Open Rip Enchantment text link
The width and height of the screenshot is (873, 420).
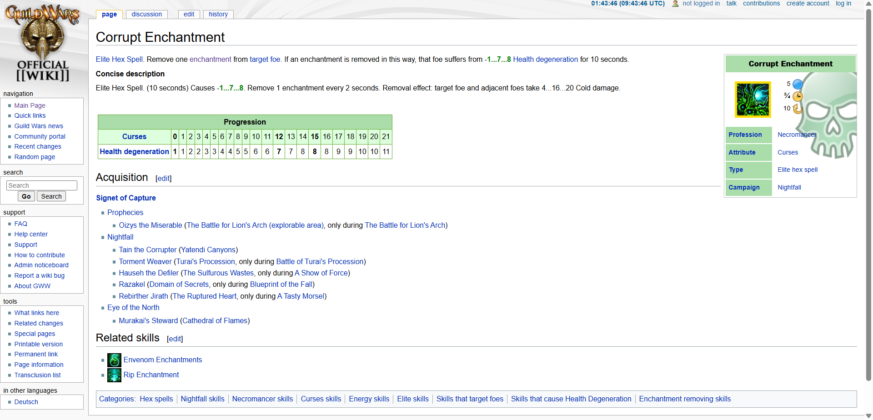tap(151, 375)
